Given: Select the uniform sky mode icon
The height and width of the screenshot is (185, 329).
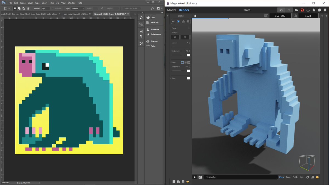Looking at the screenshot, I should [183, 62].
